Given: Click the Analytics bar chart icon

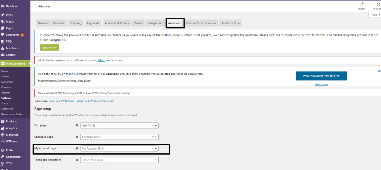Looking at the screenshot, I should tap(3, 128).
